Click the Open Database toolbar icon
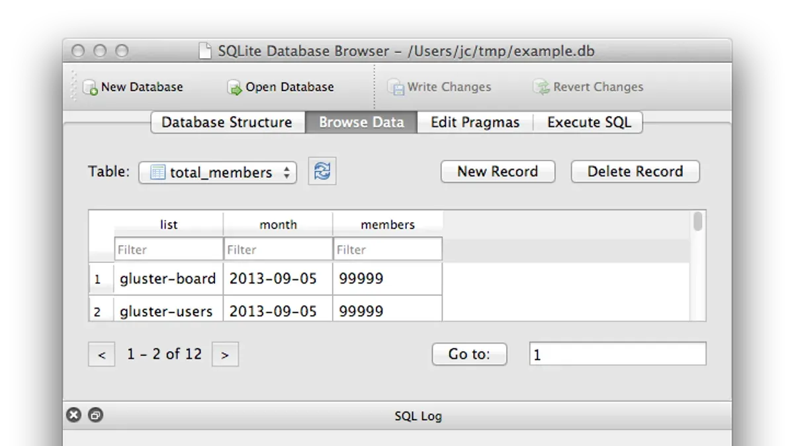Viewport: 794px width, 446px height. (235, 87)
